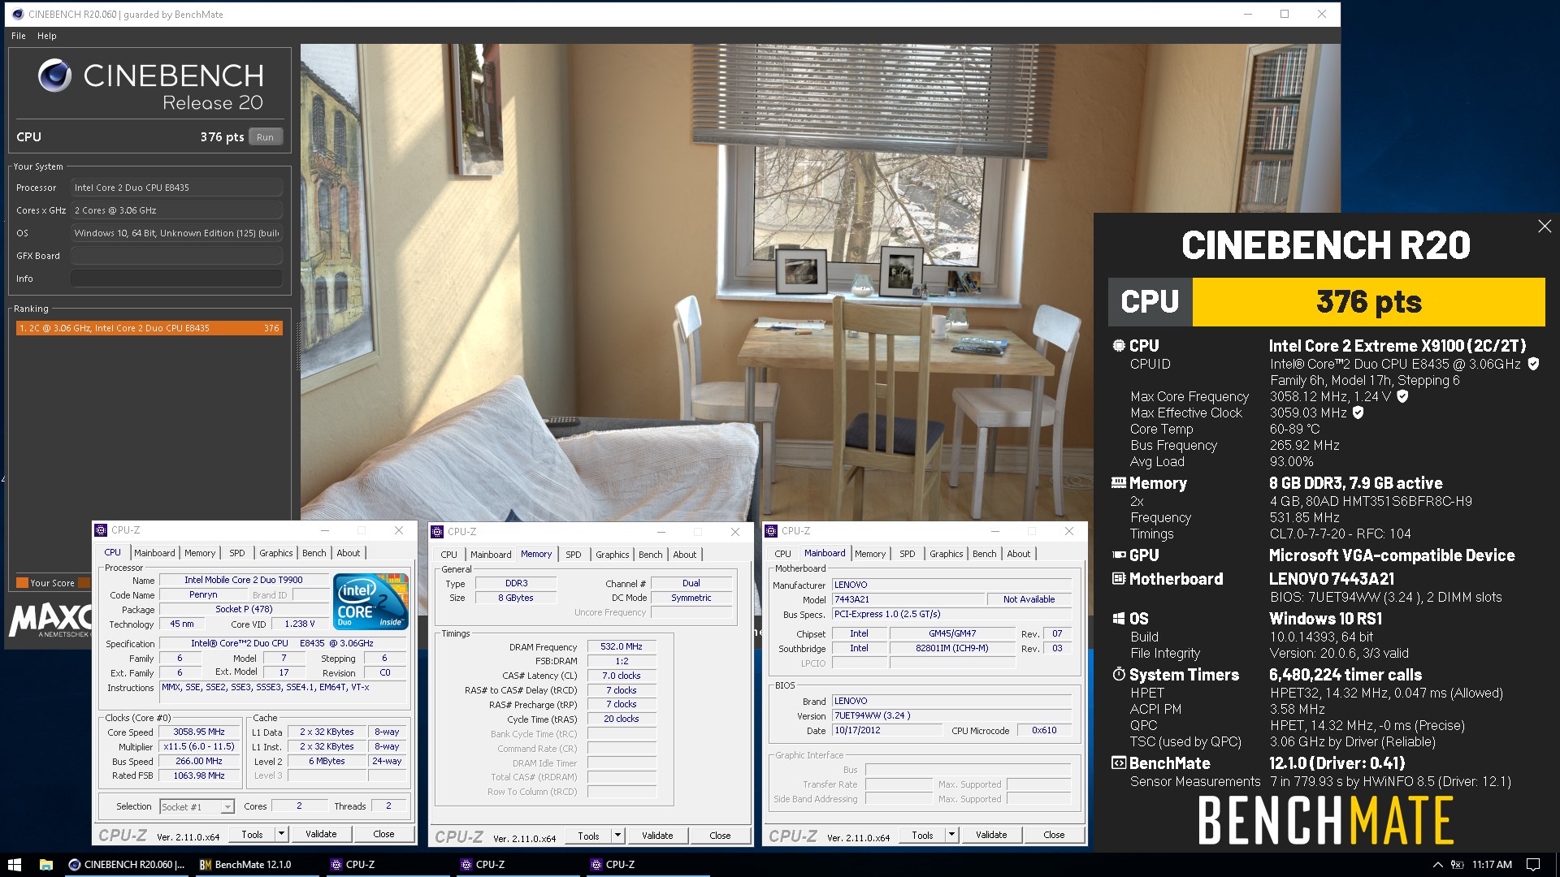1560x877 pixels.
Task: Click the Cinebench sphere logo icon
Action: pyautogui.click(x=54, y=76)
